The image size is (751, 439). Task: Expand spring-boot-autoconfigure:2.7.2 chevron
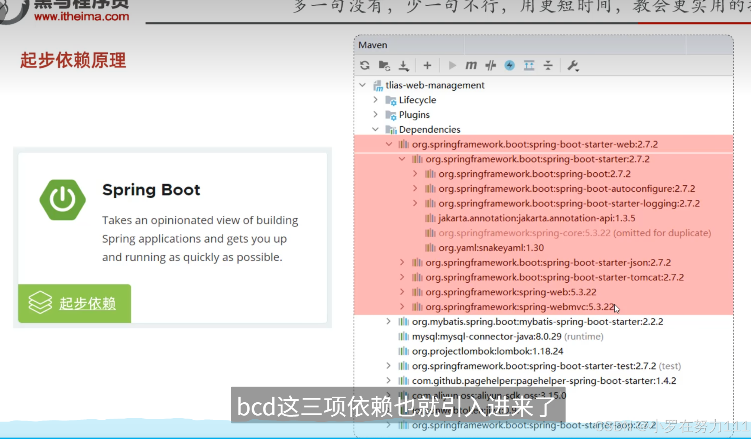[x=415, y=188]
